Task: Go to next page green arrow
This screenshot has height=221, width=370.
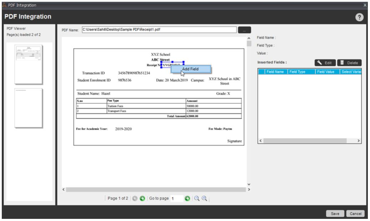Action: click(142, 199)
